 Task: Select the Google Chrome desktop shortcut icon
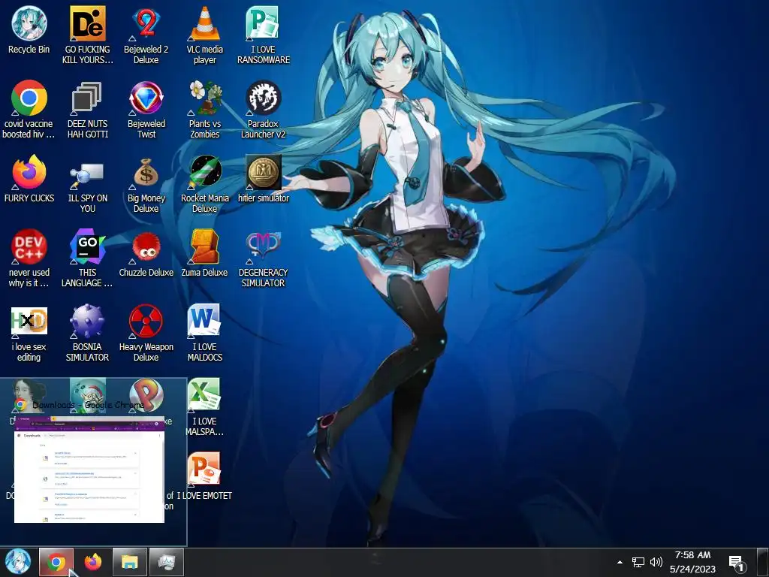point(29,98)
